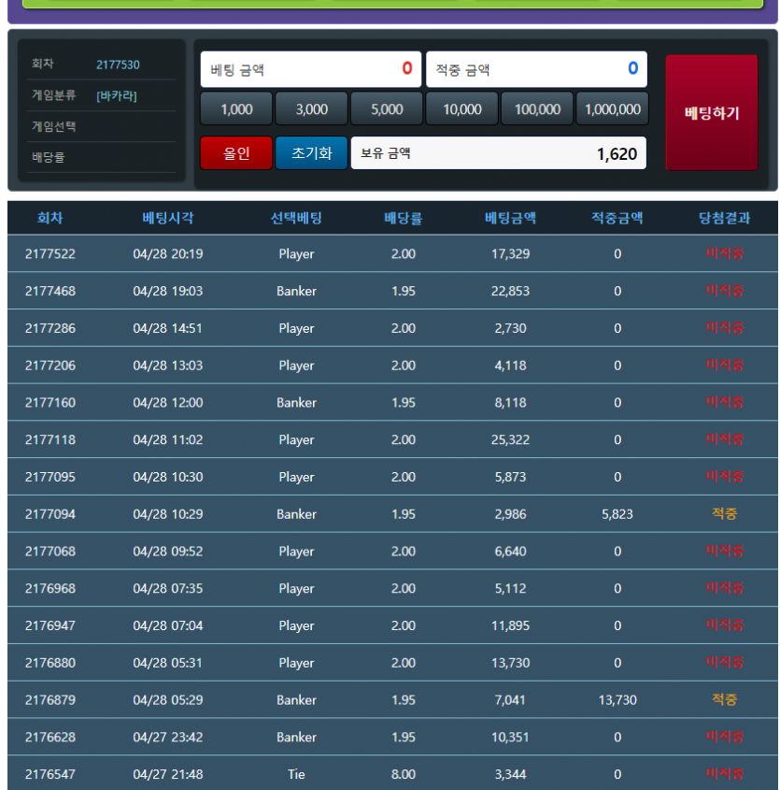Viewport: 780px width, 790px height.
Task: Click the Tie bet row 2176547
Action: pyautogui.click(x=391, y=774)
